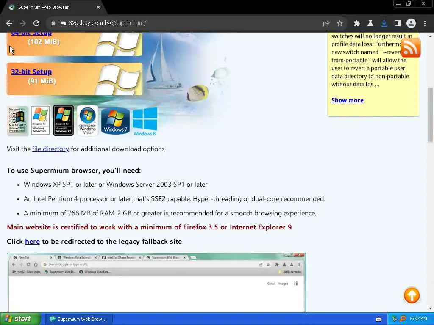Bookmark this page with the star icon
This screenshot has height=325, width=434.
[x=339, y=24]
